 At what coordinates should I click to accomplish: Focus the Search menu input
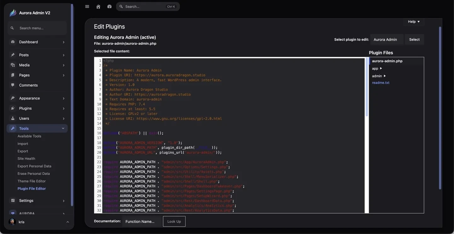coord(37,28)
